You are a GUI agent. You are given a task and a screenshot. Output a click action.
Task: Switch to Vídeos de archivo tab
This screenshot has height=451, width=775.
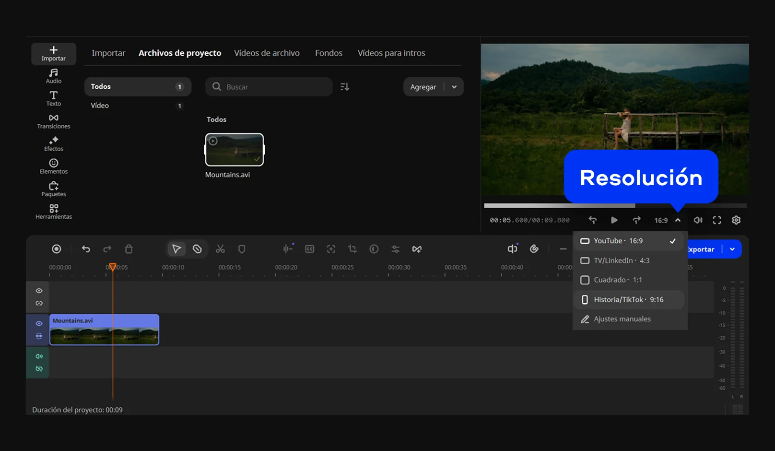(x=267, y=53)
